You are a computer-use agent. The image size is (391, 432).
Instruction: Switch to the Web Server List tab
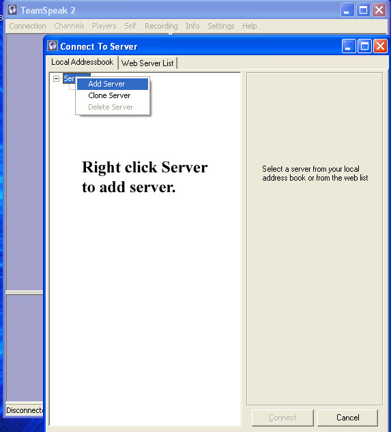[x=147, y=63]
